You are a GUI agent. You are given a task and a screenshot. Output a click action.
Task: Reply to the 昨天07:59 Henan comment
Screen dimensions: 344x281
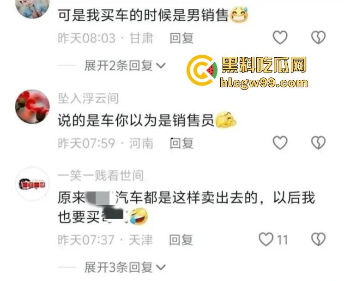181,143
